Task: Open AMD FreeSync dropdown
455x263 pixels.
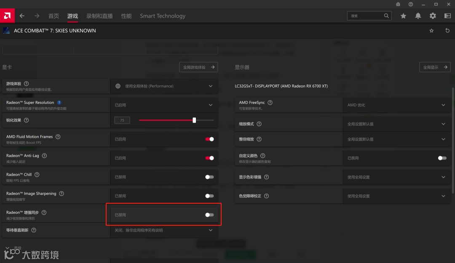Action: [x=397, y=105]
